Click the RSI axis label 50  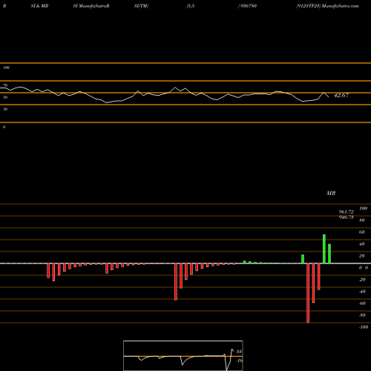5,97
